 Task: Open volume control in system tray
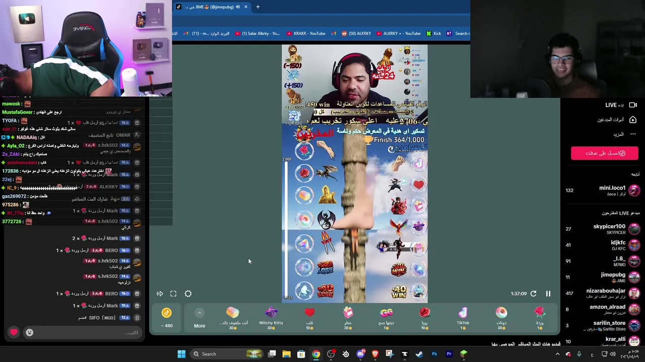[x=613, y=354]
